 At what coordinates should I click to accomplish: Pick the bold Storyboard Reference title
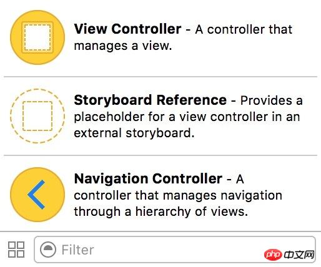151,100
